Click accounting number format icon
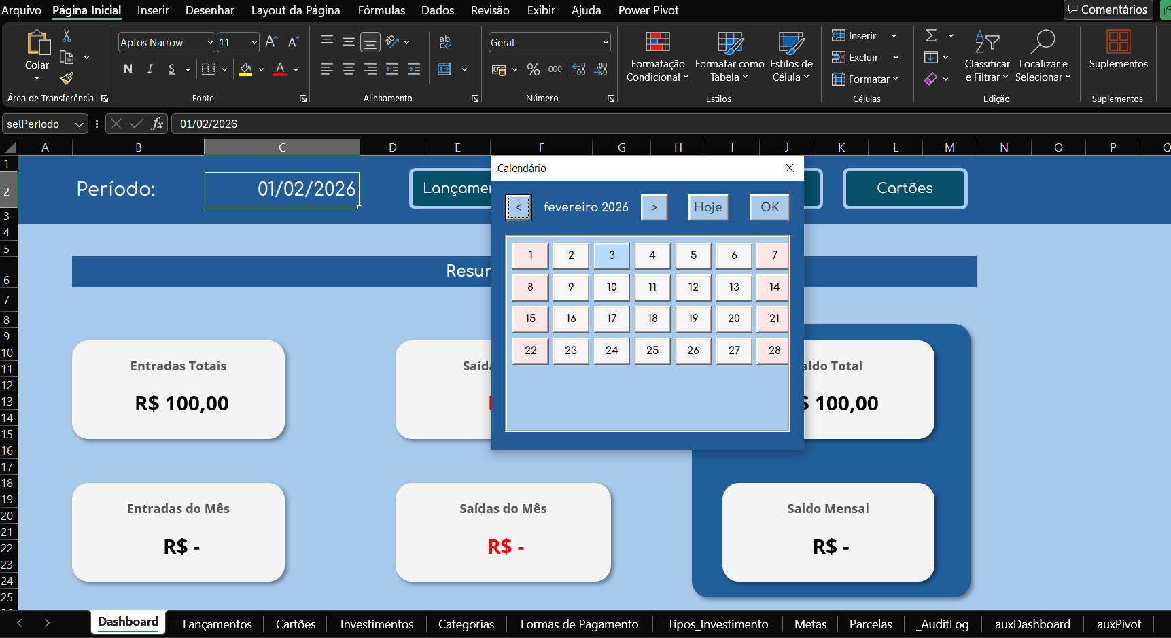 (499, 69)
